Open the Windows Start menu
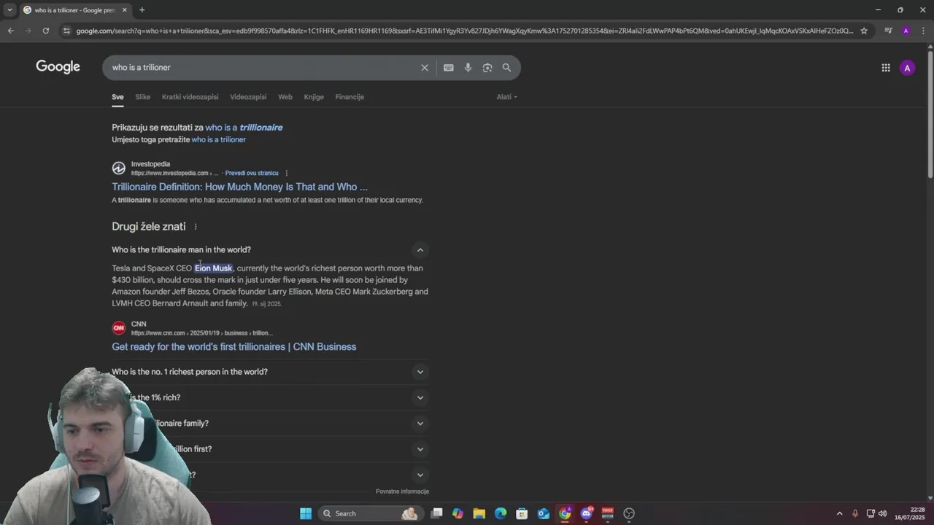The image size is (934, 525). (306, 513)
